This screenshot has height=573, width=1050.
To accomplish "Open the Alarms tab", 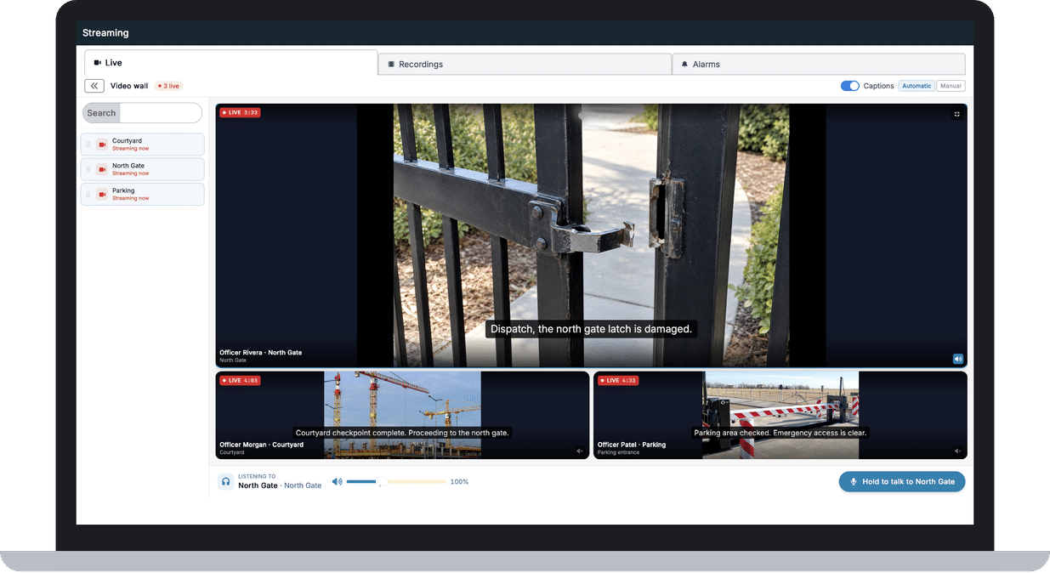I will click(x=819, y=64).
